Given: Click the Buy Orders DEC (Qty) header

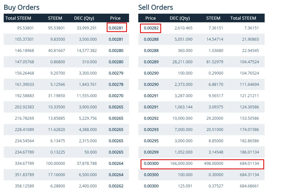Looking at the screenshot, I should [x=84, y=18].
